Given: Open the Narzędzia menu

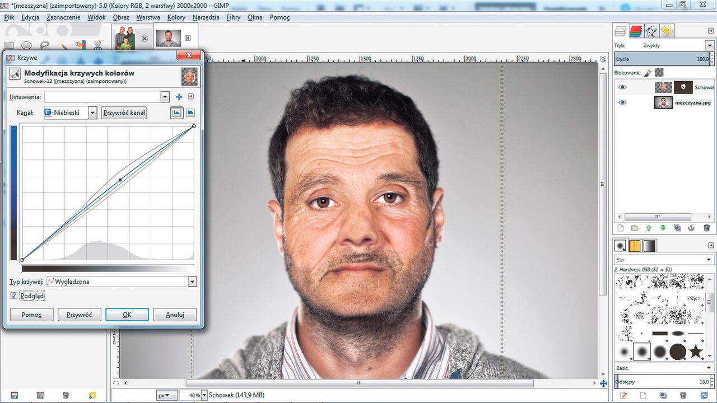Looking at the screenshot, I should (206, 17).
